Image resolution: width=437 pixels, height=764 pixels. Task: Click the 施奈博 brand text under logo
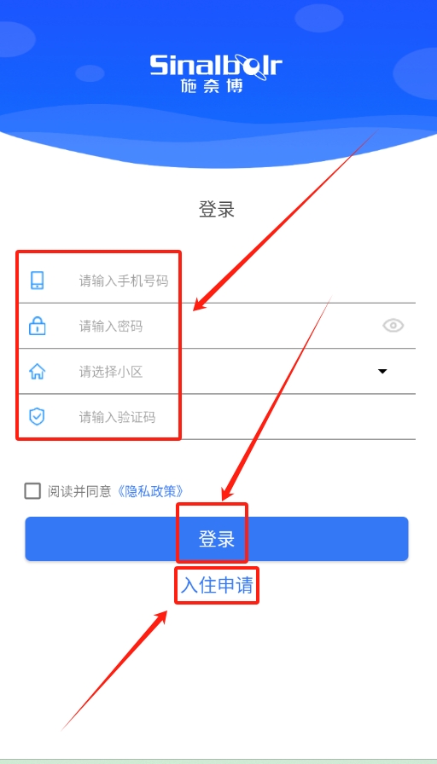pyautogui.click(x=212, y=86)
